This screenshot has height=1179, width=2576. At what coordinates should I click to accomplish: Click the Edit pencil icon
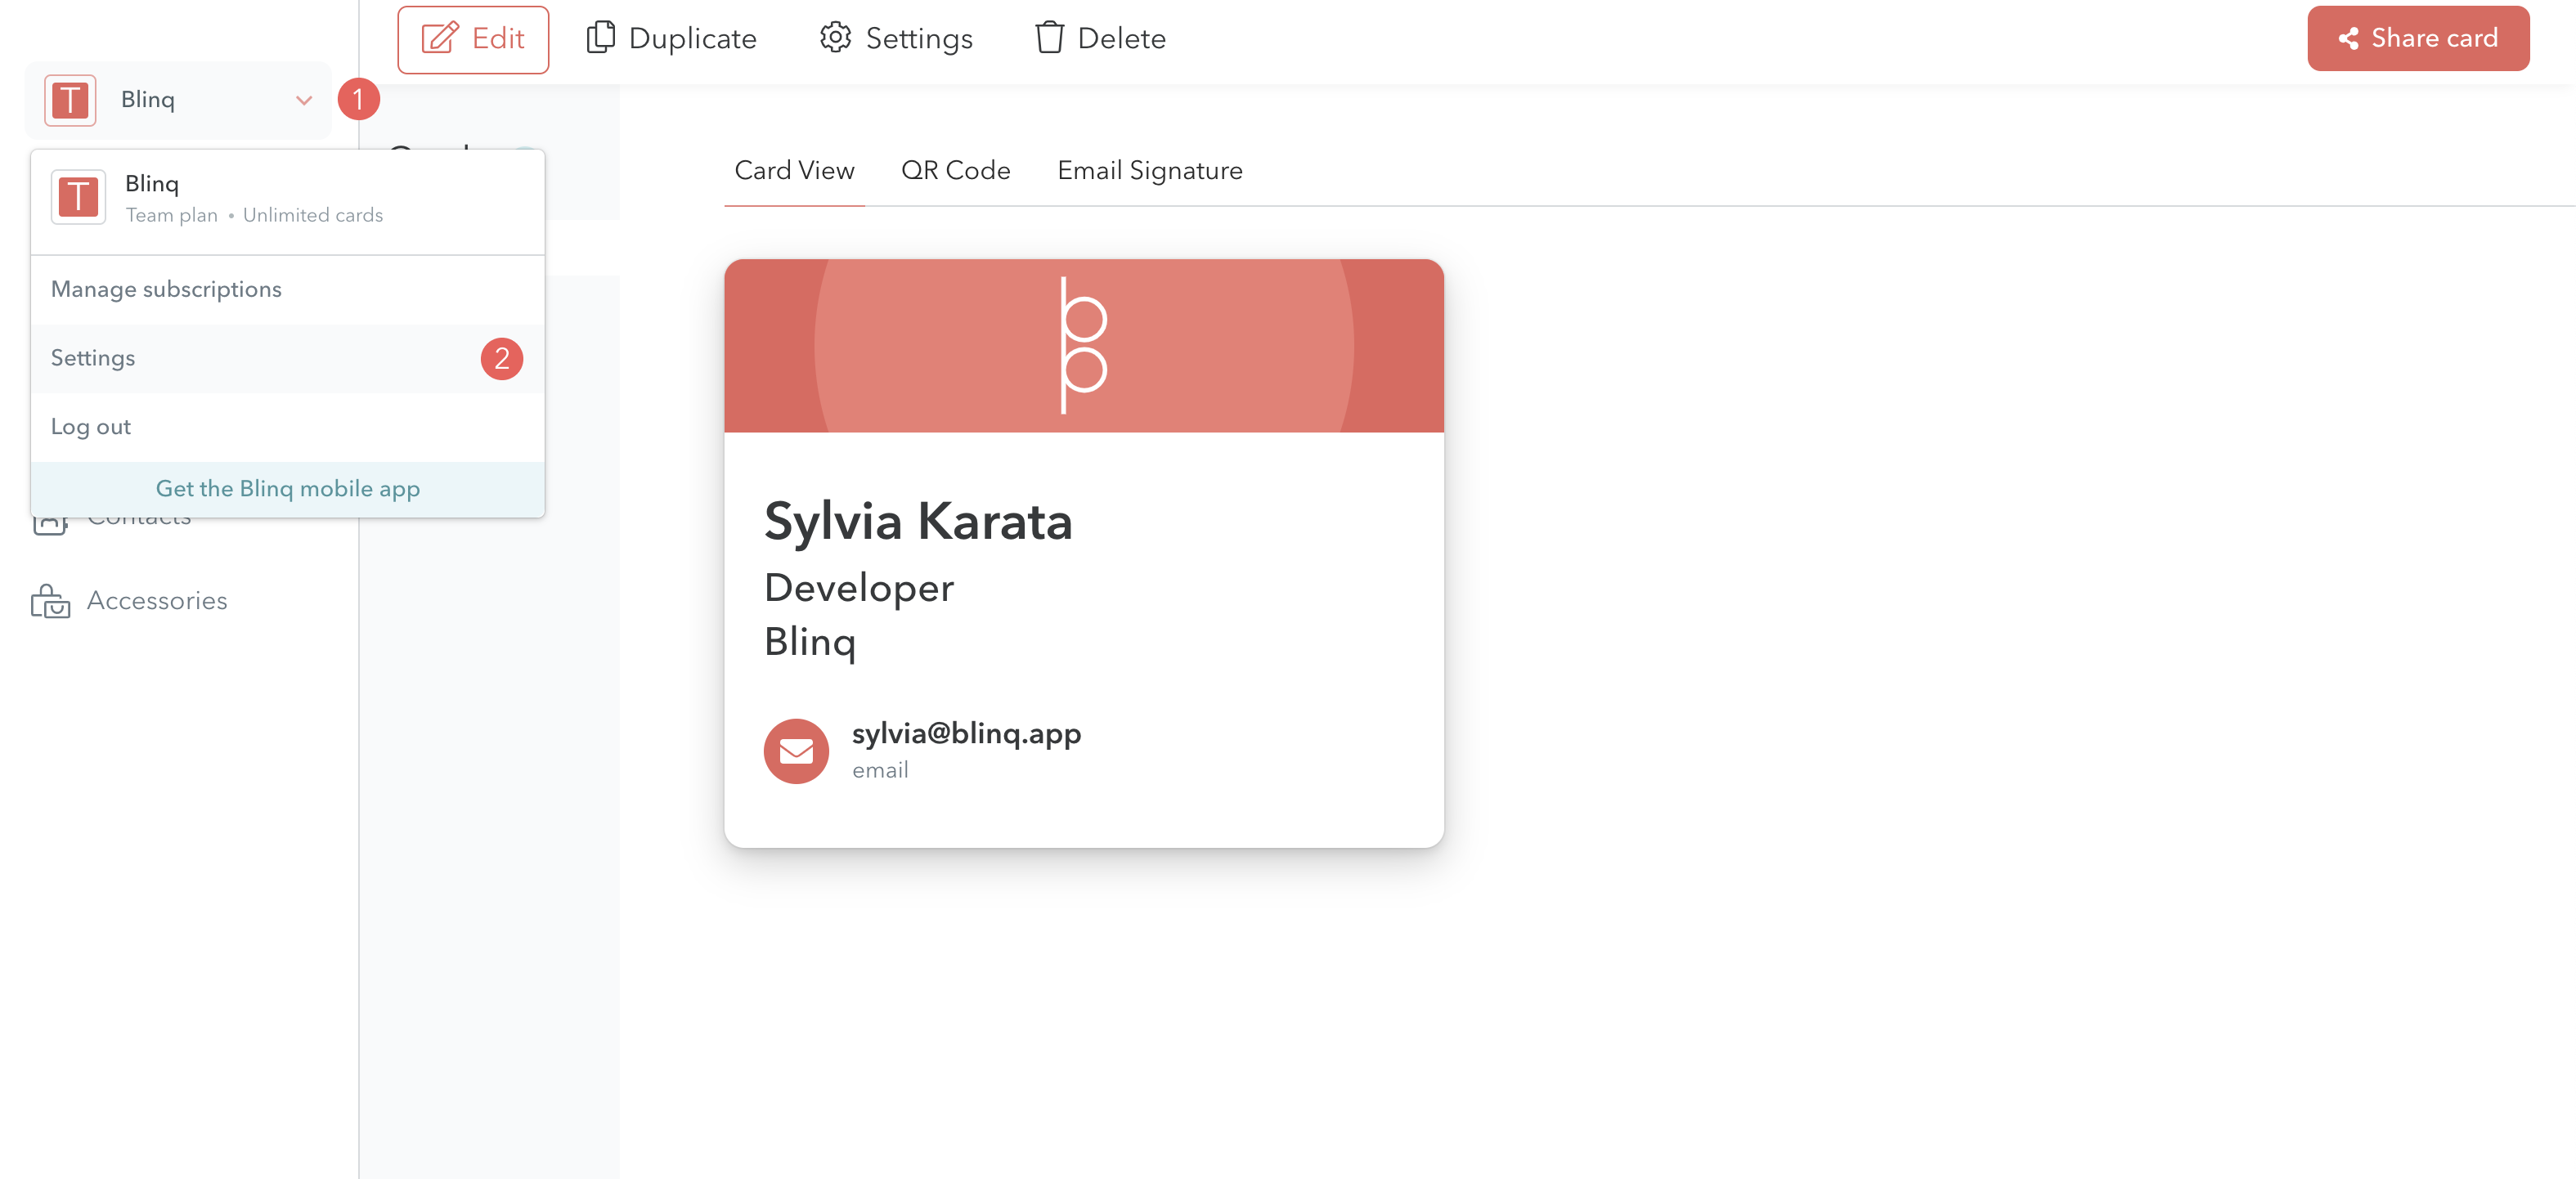pyautogui.click(x=440, y=38)
